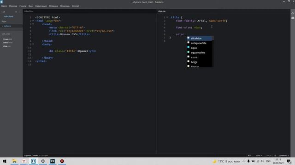
Task: Choose azure from the color suggestions
Action: [200, 57]
